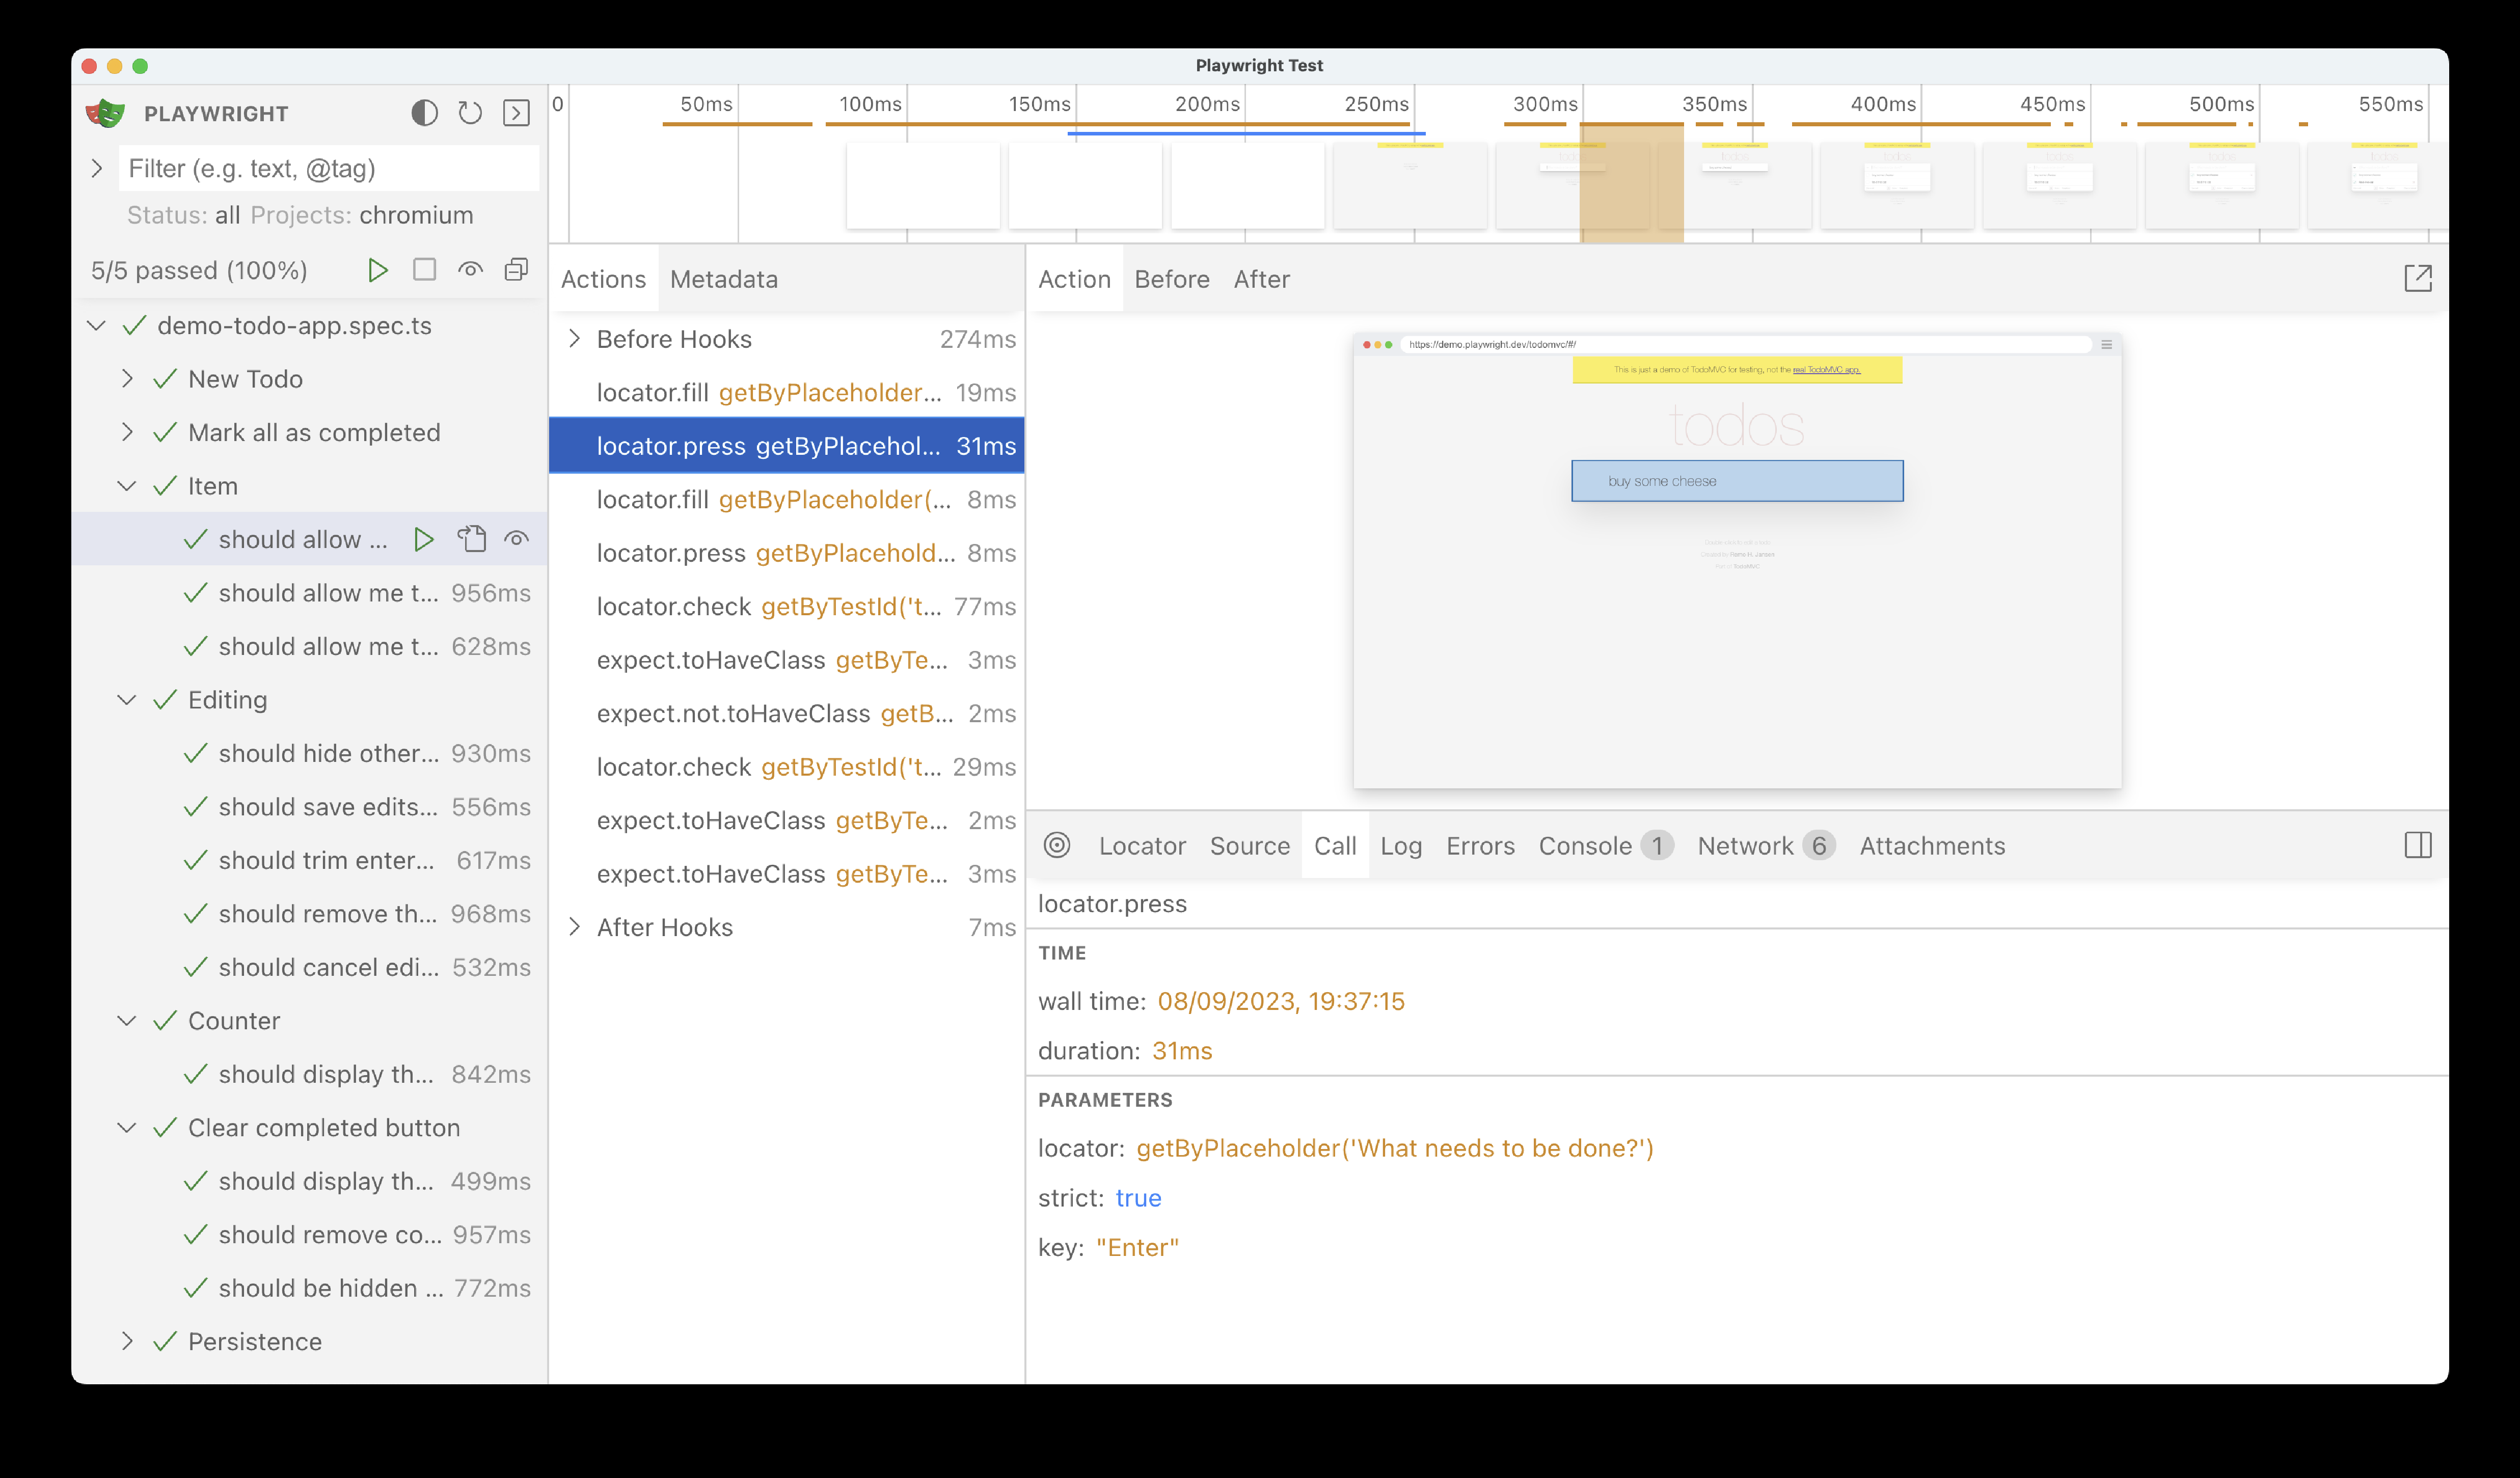Collapse demo-todo-app.spec.ts file node
2520x1478 pixels.
[x=96, y=326]
